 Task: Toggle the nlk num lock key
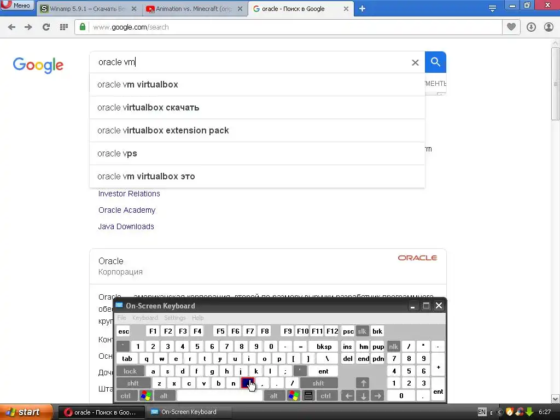393,346
